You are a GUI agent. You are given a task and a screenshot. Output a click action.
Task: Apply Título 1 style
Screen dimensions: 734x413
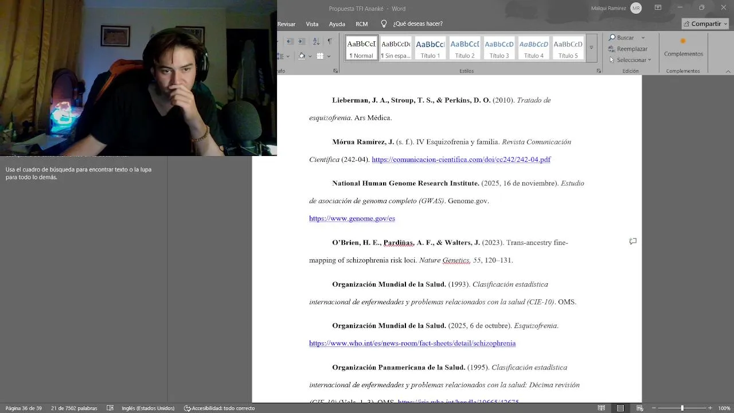tap(430, 48)
